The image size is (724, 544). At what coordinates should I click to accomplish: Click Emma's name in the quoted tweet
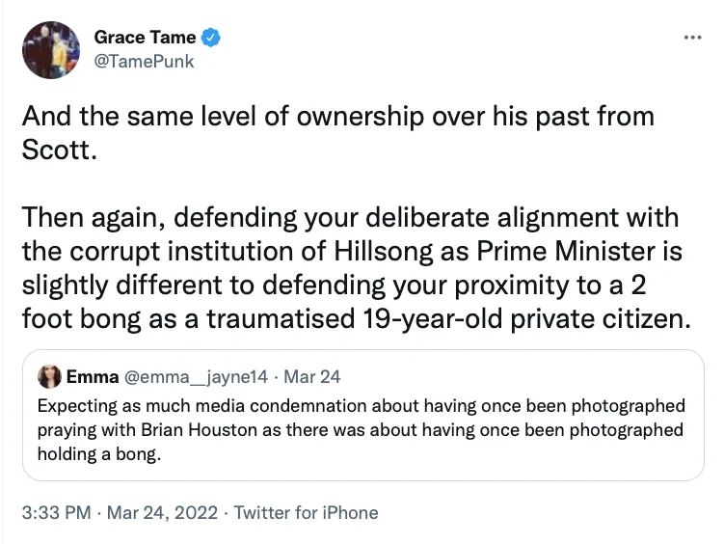coord(91,375)
